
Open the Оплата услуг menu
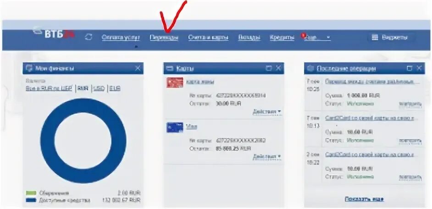coord(121,38)
